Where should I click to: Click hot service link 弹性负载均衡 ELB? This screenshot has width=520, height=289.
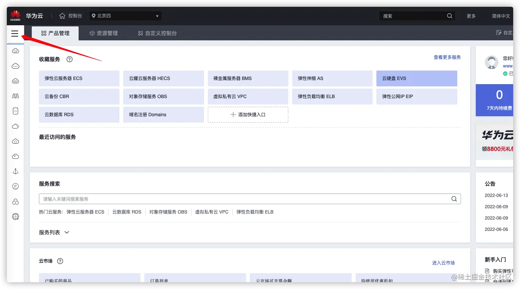click(x=255, y=212)
